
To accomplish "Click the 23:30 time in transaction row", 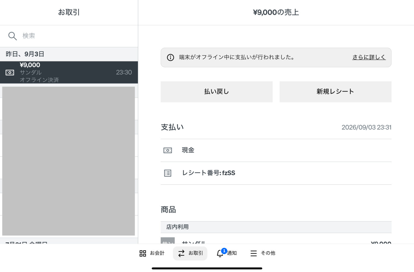I will pos(124,72).
